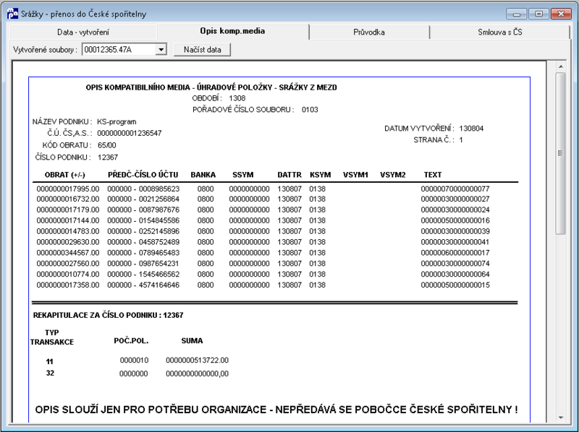Click amount 0000000017358.00
The image size is (579, 432).
point(68,285)
